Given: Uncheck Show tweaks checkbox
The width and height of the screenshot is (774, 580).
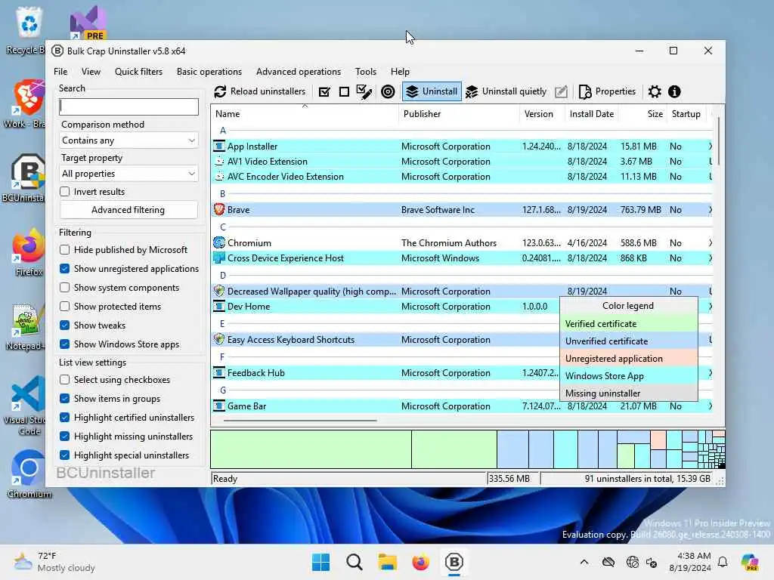Looking at the screenshot, I should (x=65, y=325).
